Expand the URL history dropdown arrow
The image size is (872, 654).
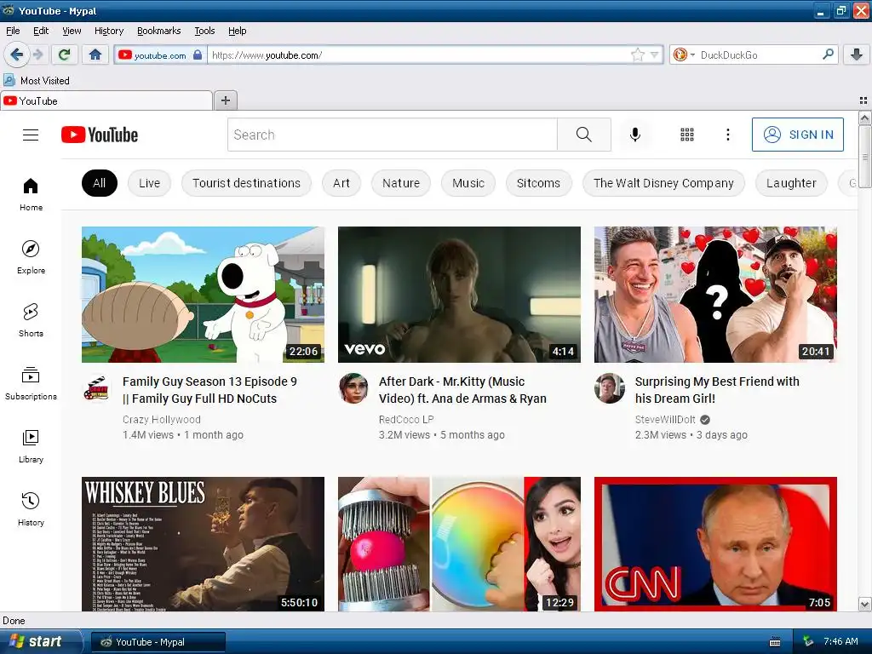[x=655, y=54]
